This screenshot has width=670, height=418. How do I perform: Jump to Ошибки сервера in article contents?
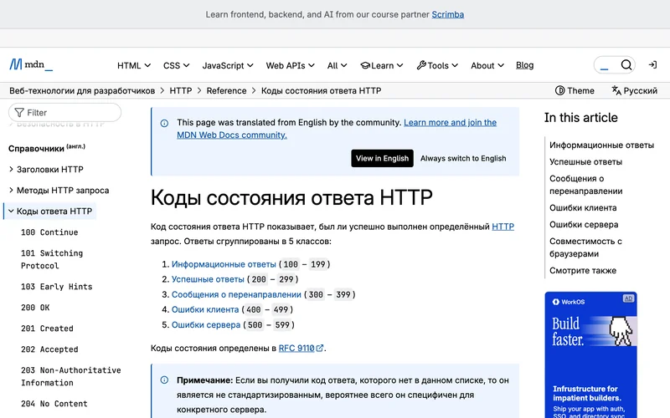[584, 224]
